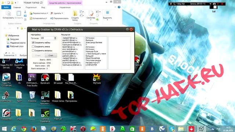
Task: Open the Bandicam desktop shortcut
Action: click(x=45, y=79)
